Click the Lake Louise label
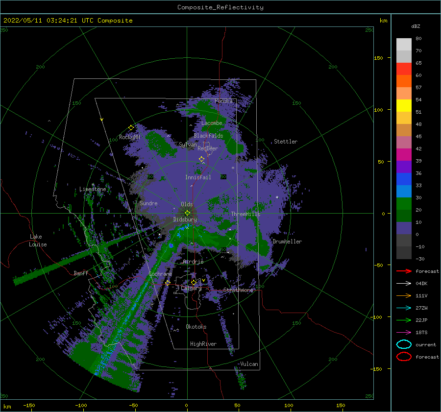 click(38, 241)
